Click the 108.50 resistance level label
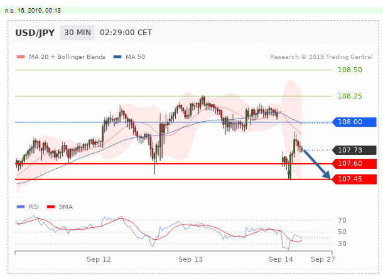The image size is (383, 278). (x=350, y=70)
